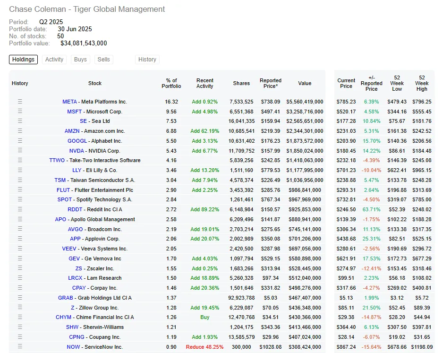The image size is (442, 353).
Task: Open history icon for ZS row
Action: [20, 268]
